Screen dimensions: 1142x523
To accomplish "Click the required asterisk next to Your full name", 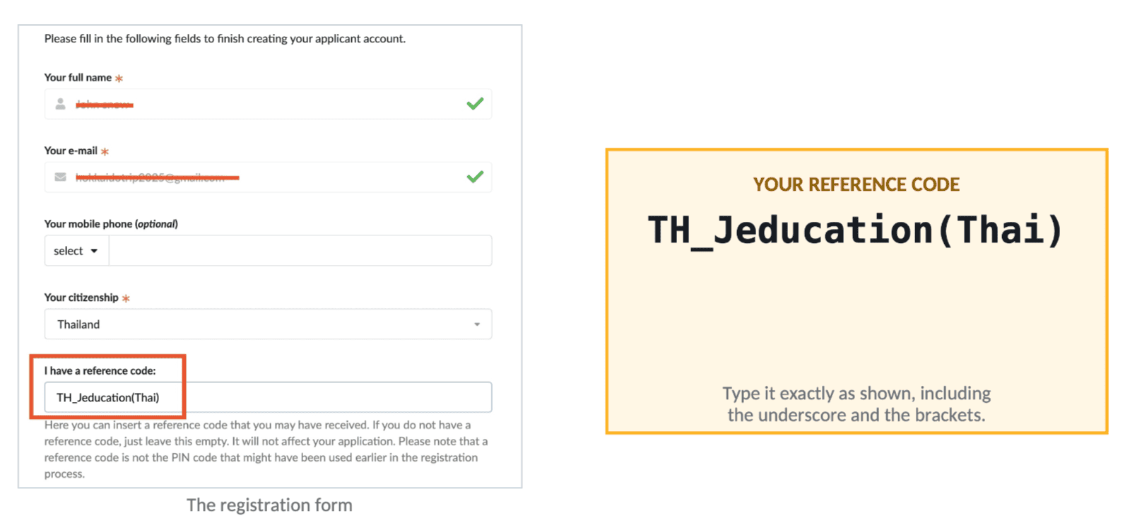I will click(x=119, y=78).
